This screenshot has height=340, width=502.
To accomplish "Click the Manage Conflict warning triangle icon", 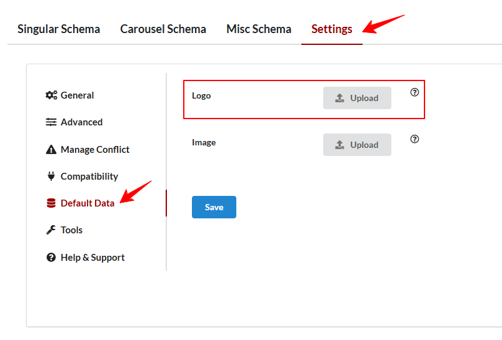I will pyautogui.click(x=51, y=149).
